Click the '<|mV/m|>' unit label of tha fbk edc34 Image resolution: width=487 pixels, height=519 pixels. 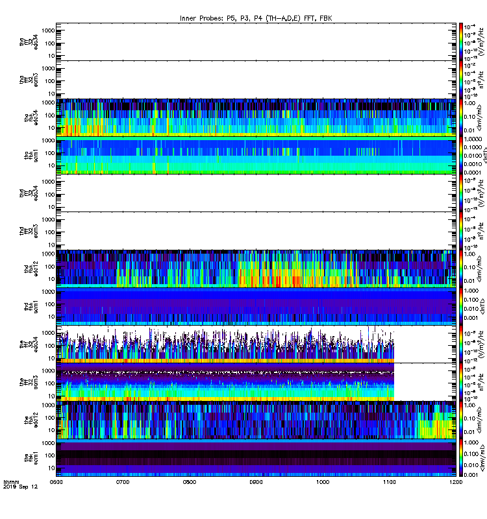pyautogui.click(x=479, y=118)
